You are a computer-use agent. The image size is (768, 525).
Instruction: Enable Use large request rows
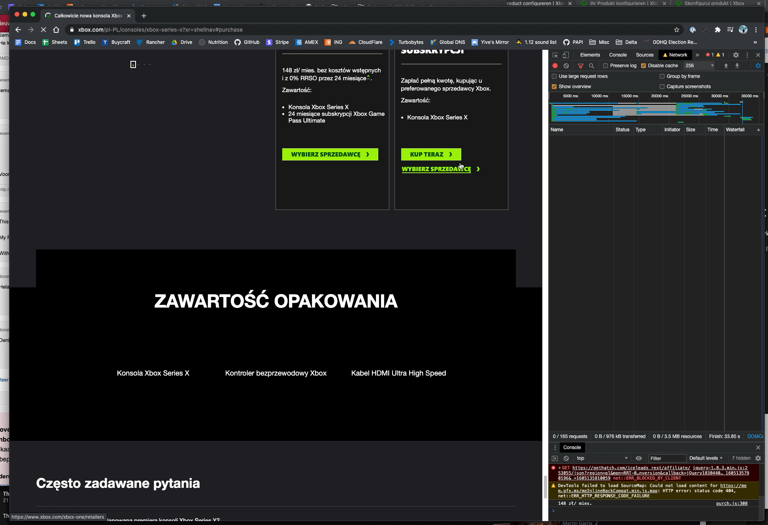(554, 76)
